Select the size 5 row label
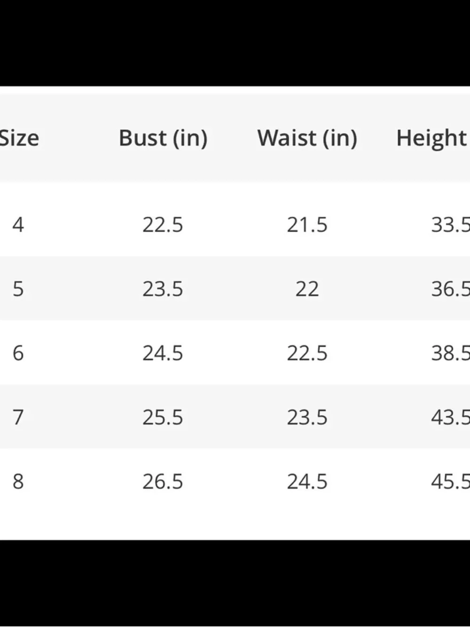The height and width of the screenshot is (627, 470). 18,289
